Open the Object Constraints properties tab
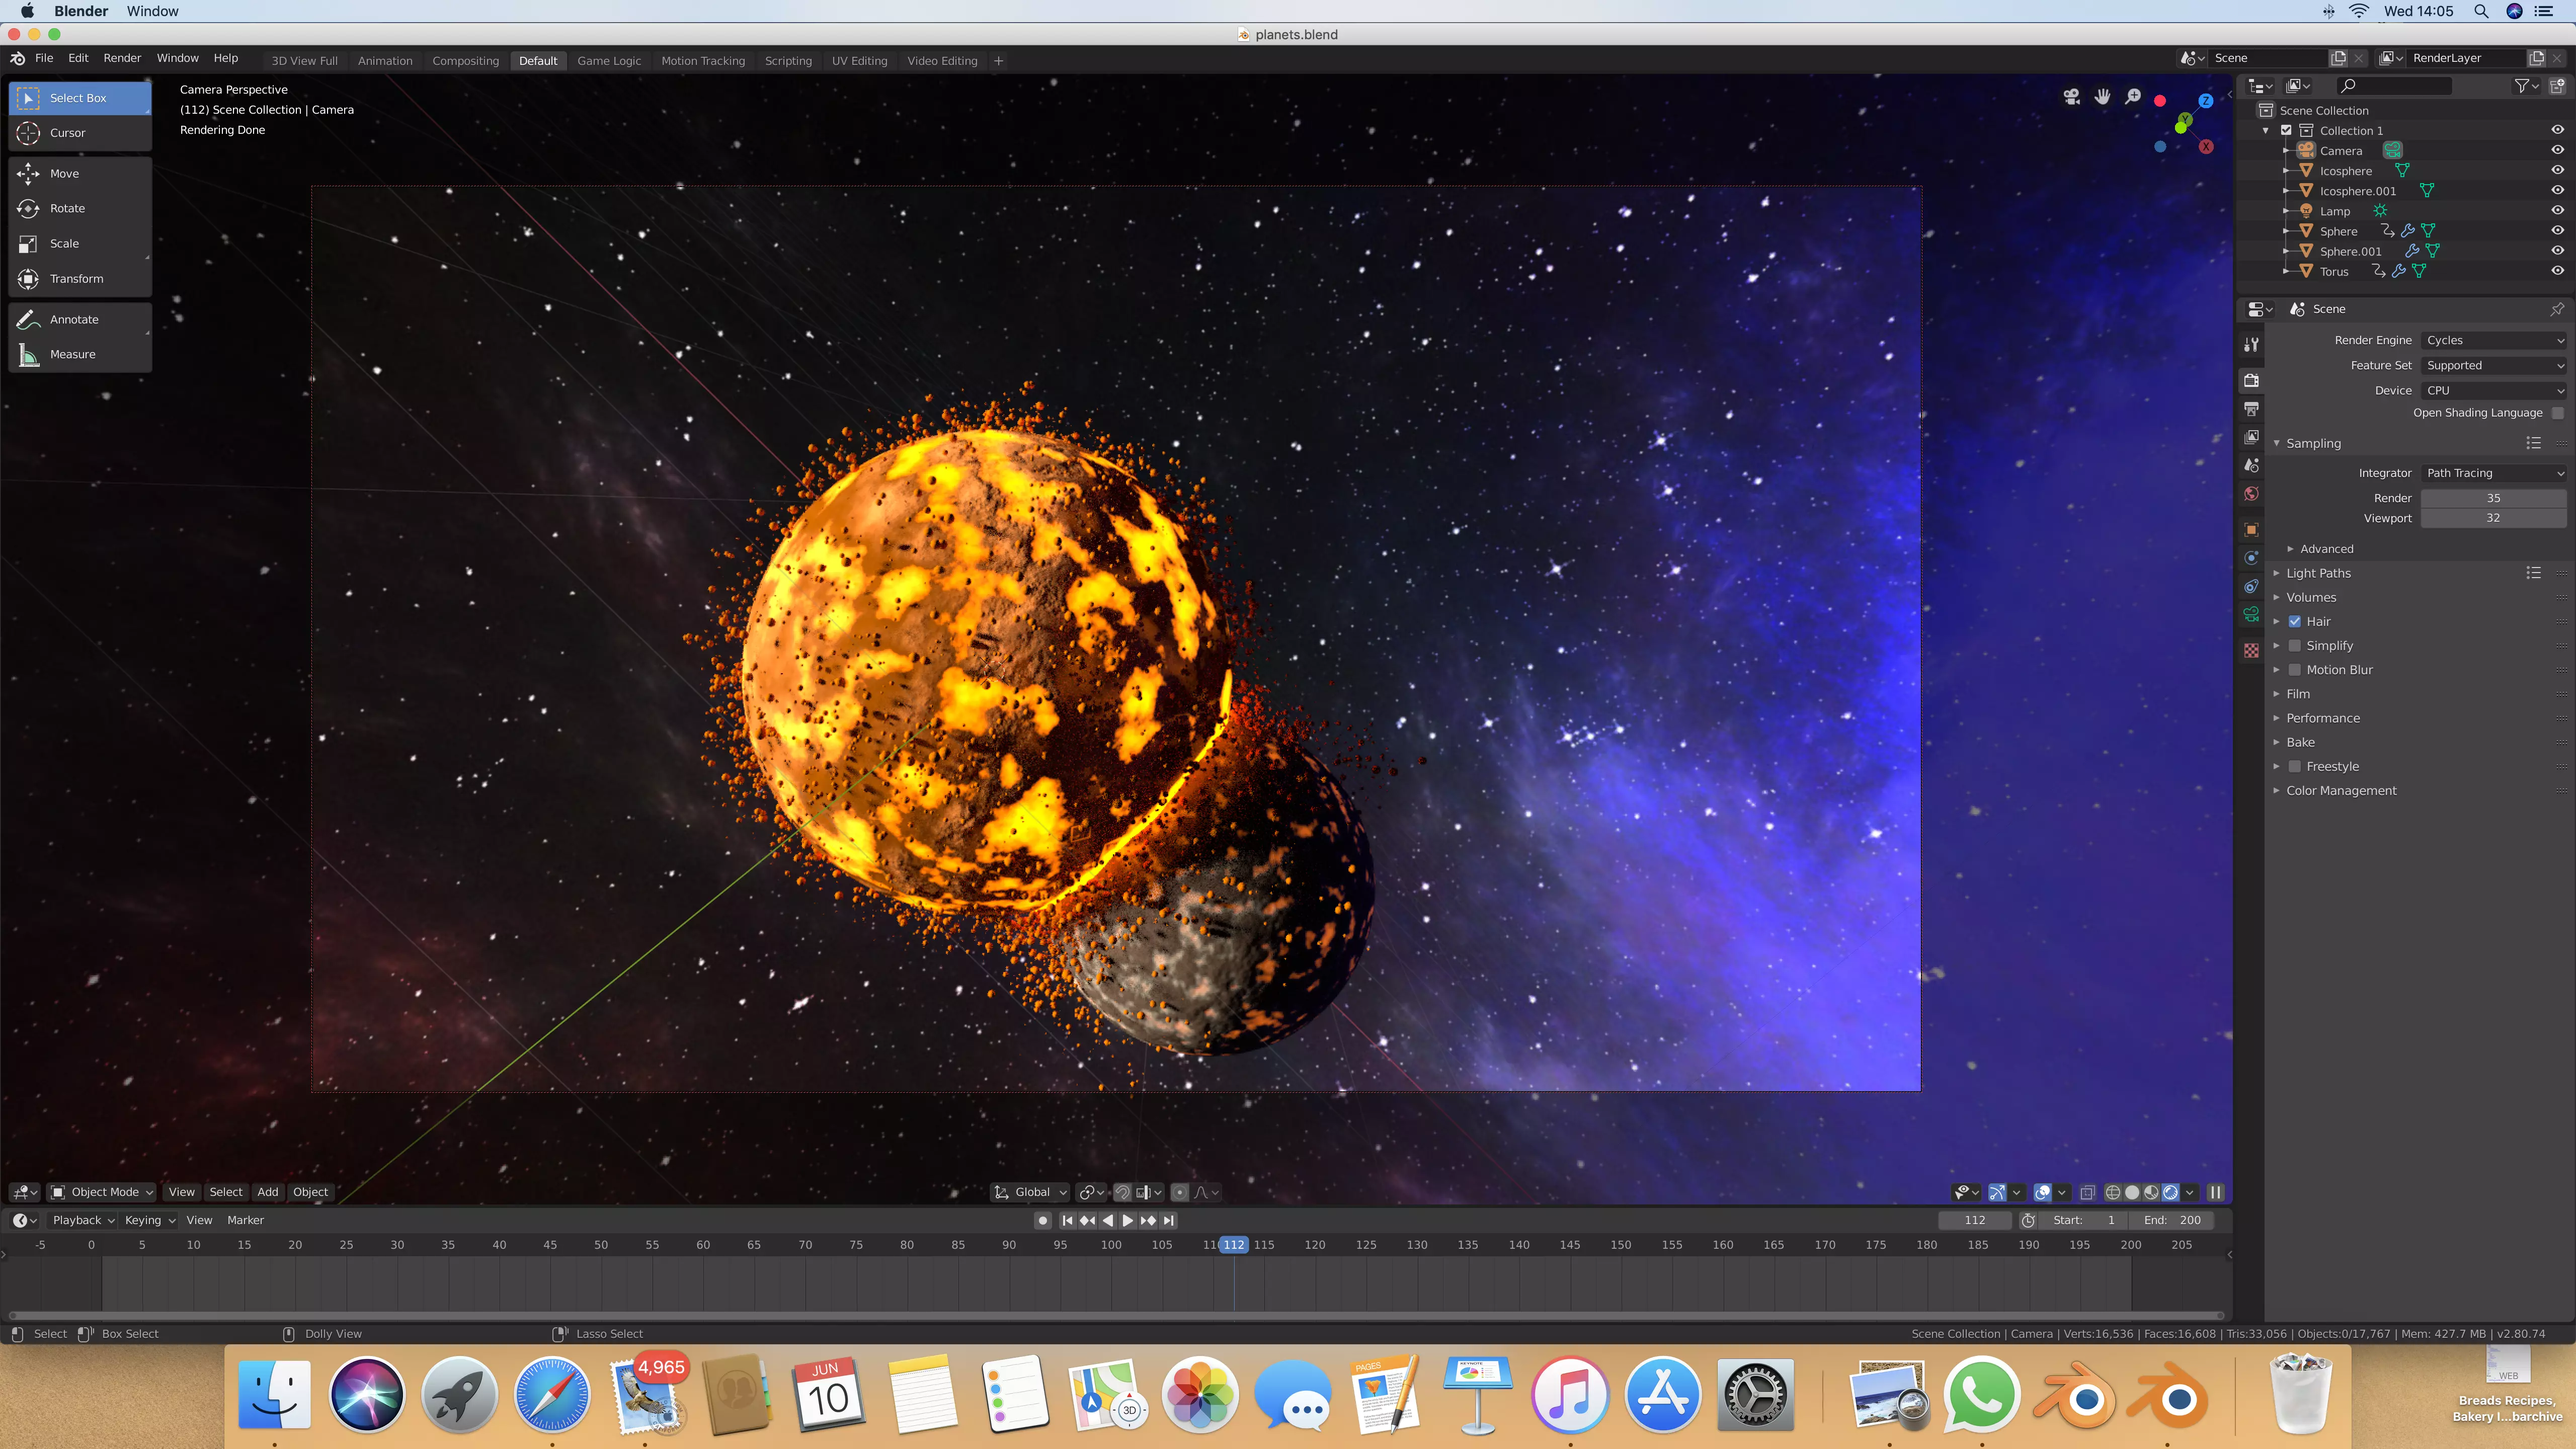 coord(2251,586)
